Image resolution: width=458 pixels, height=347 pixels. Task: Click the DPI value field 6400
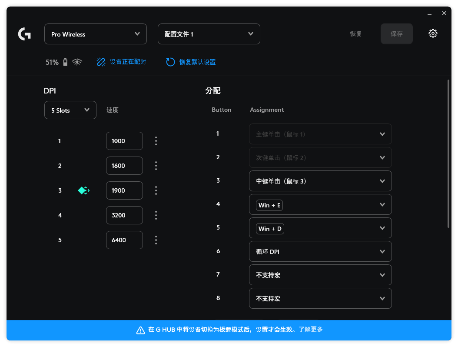coord(124,240)
